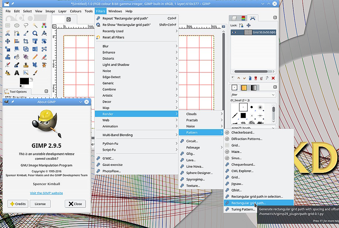Open the brush filter dropdown
Image resolution: width=339 pixels, height=228 pixels.
pyautogui.click(x=273, y=95)
